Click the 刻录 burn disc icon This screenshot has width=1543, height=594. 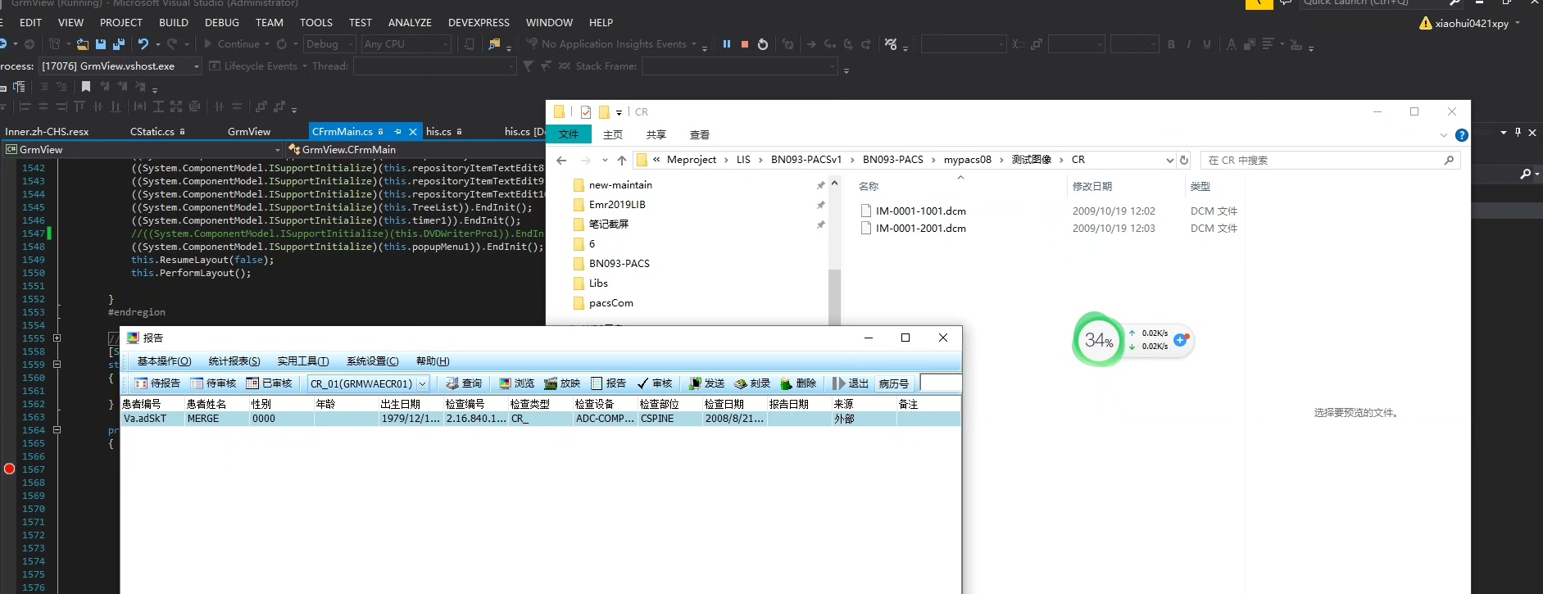(752, 383)
